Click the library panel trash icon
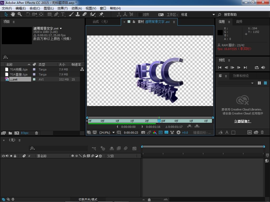This screenshot has width=270, height=202. pos(262,132)
